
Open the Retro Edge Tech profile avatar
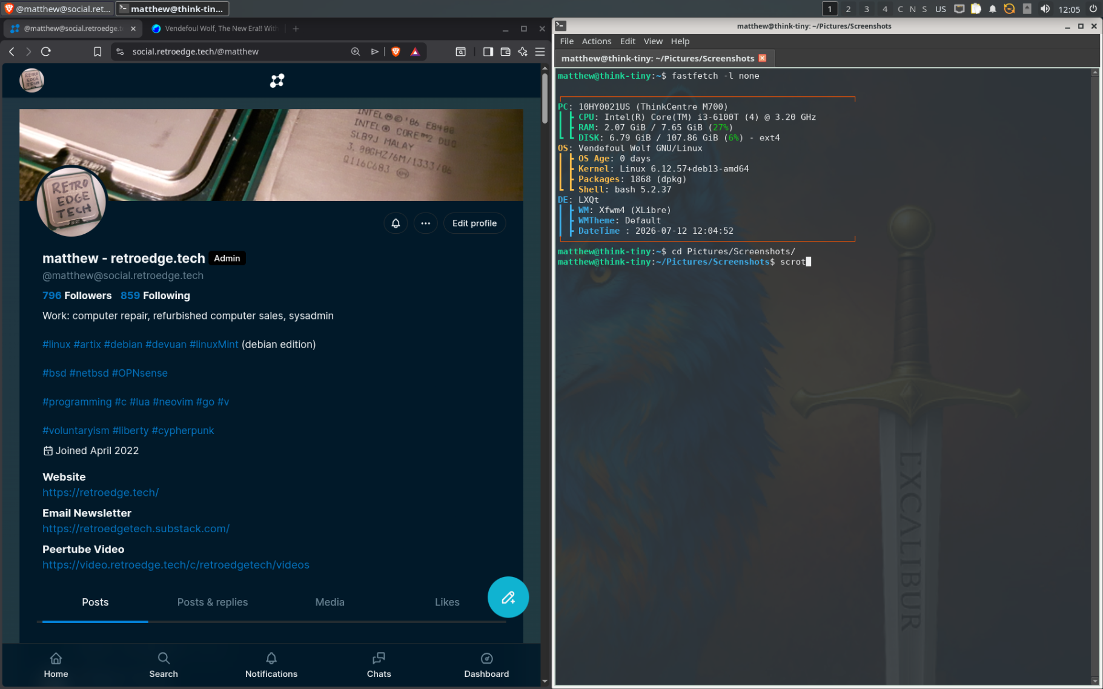pyautogui.click(x=71, y=202)
